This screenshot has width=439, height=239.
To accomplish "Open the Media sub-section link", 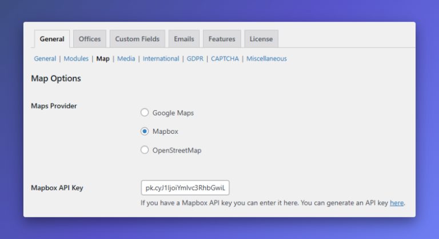I will 126,58.
